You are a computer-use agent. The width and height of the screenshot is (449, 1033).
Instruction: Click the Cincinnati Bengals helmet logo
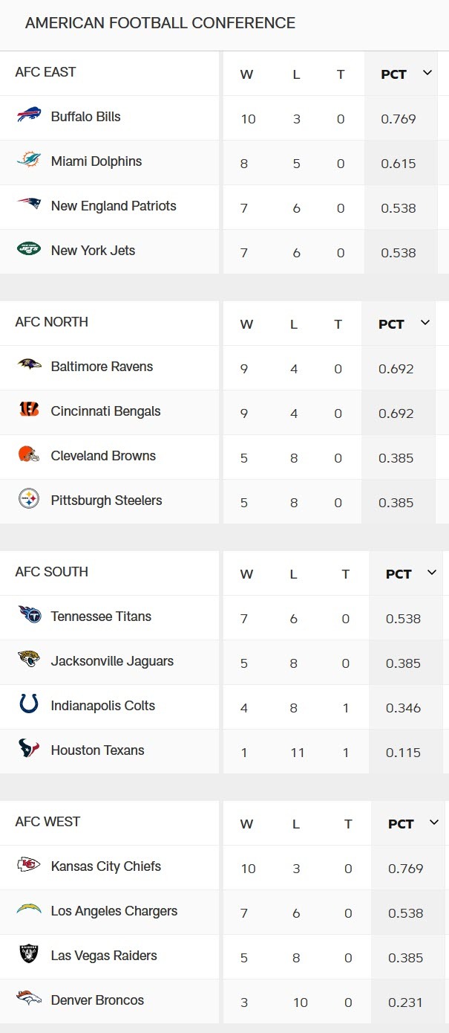29,411
